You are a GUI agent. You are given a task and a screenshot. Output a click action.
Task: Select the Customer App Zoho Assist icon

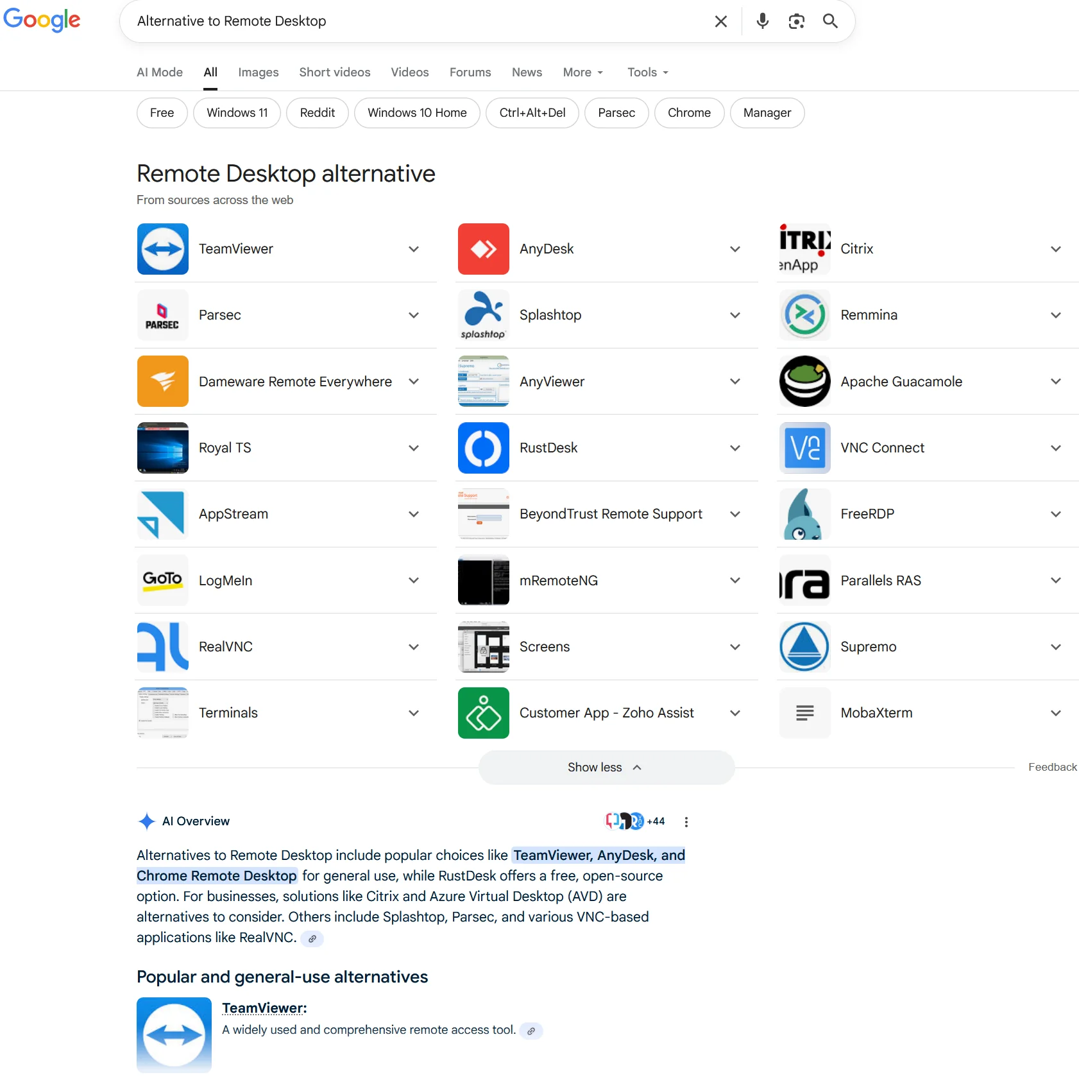[483, 712]
